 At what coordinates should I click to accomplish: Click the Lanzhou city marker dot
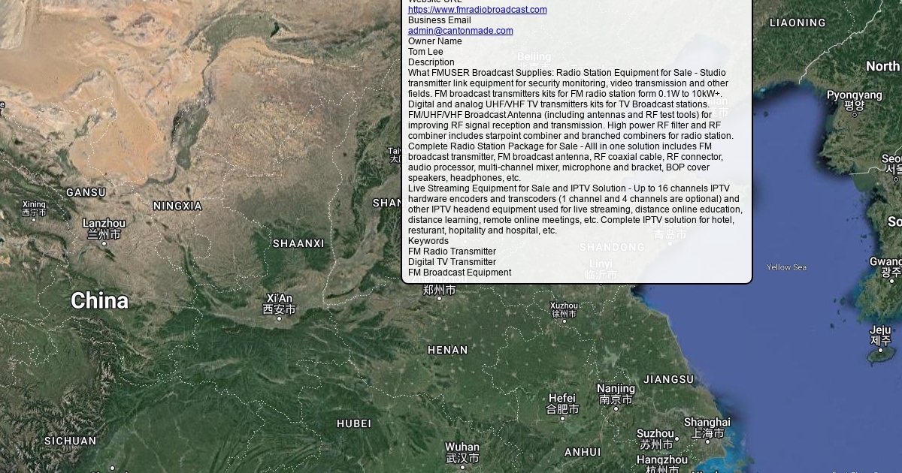104,243
